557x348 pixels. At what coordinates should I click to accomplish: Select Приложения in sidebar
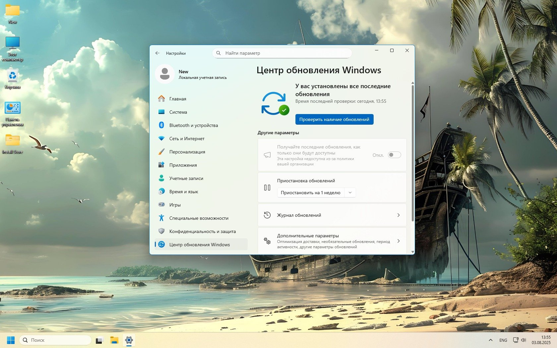201,165
